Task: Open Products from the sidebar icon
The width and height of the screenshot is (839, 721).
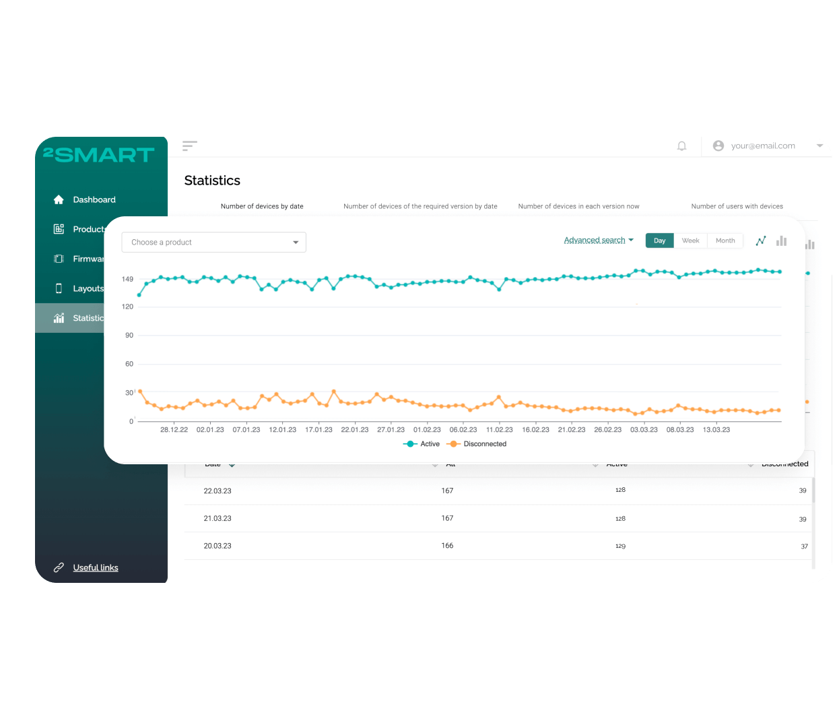Action: coord(59,229)
